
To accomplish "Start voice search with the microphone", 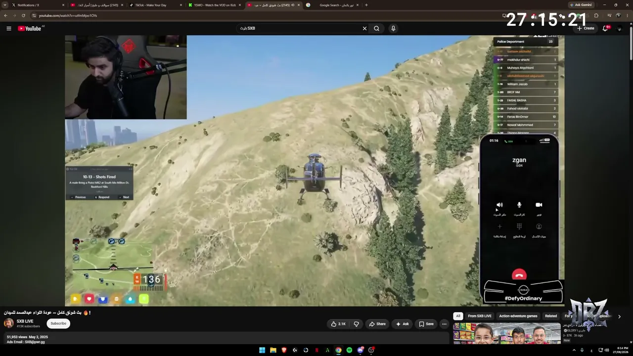I will click(393, 28).
